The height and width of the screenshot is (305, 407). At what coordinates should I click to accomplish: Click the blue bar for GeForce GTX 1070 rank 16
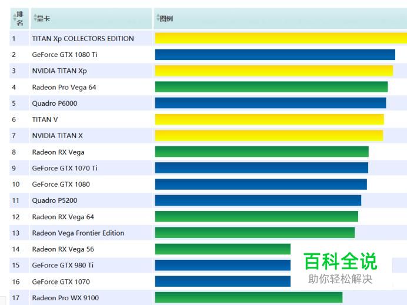(223, 281)
